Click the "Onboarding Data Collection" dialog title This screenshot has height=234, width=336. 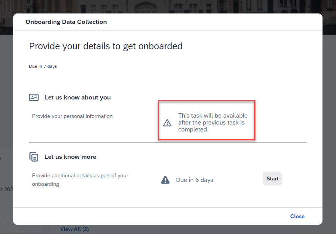(66, 22)
